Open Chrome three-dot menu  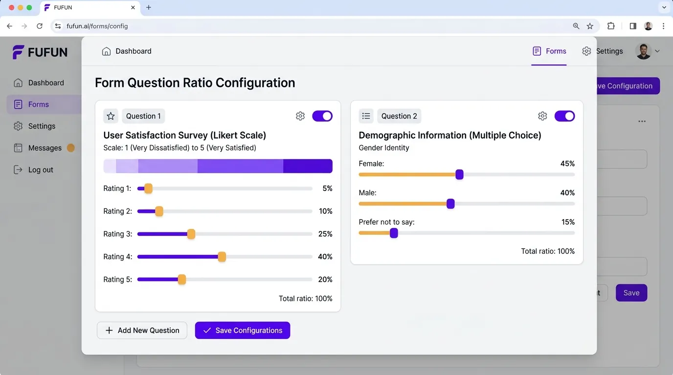(x=664, y=26)
